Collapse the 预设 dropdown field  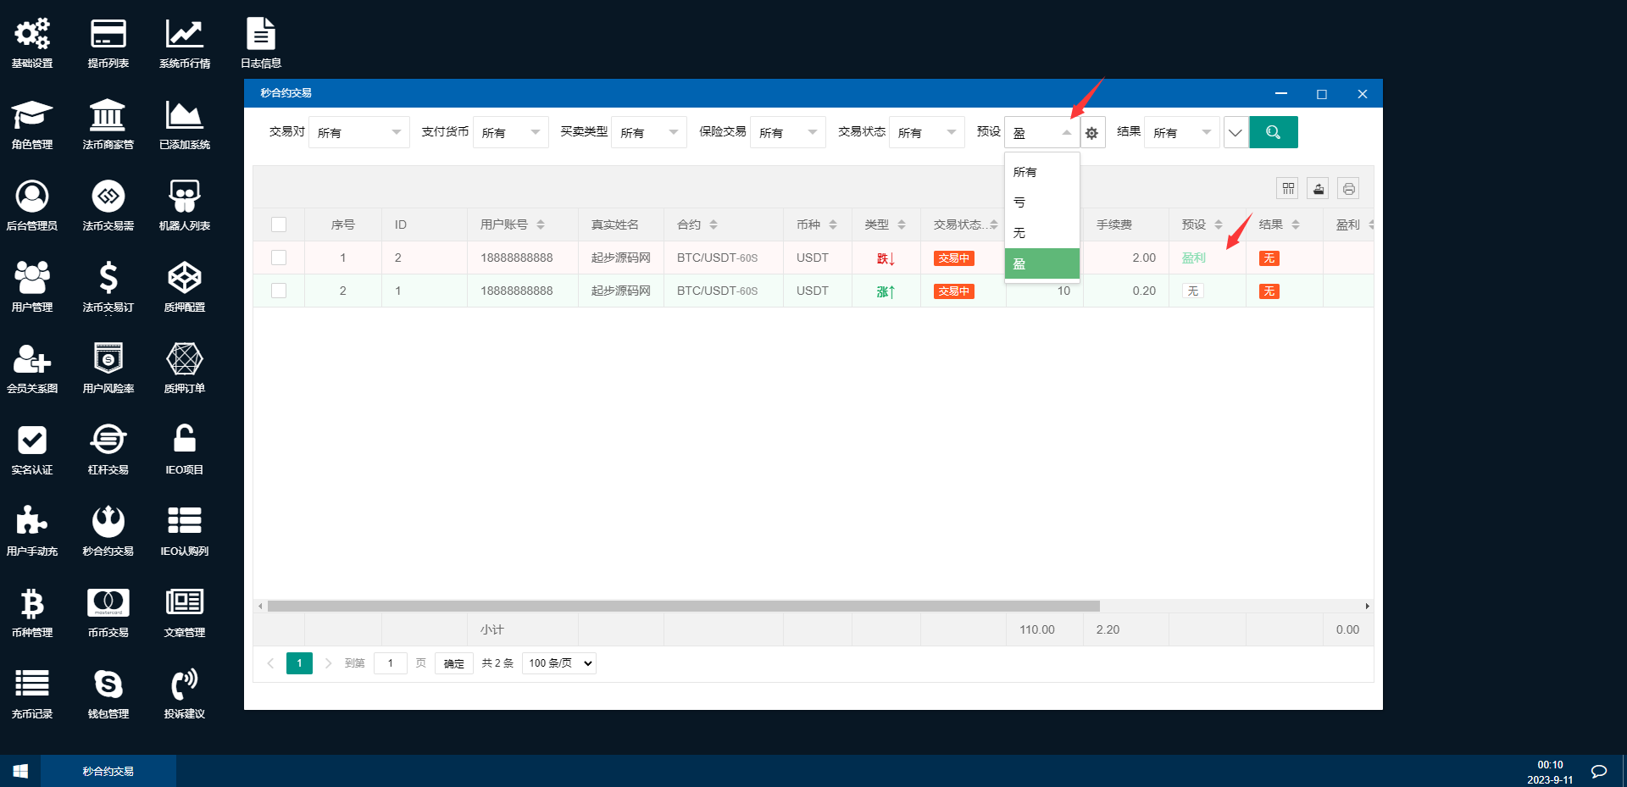[x=1042, y=132]
